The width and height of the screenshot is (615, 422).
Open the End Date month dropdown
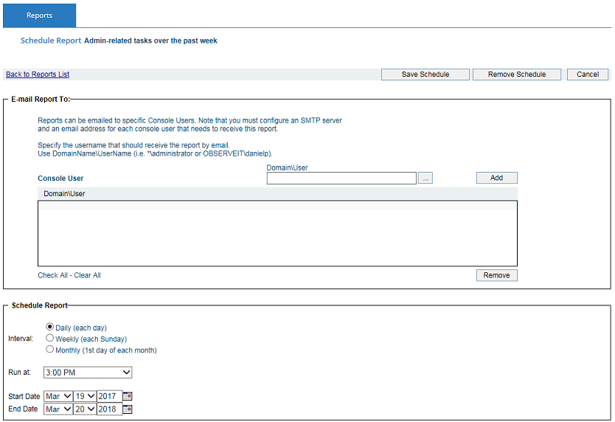[58, 409]
